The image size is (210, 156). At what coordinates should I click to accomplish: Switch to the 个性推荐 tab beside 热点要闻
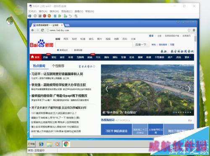(58, 66)
